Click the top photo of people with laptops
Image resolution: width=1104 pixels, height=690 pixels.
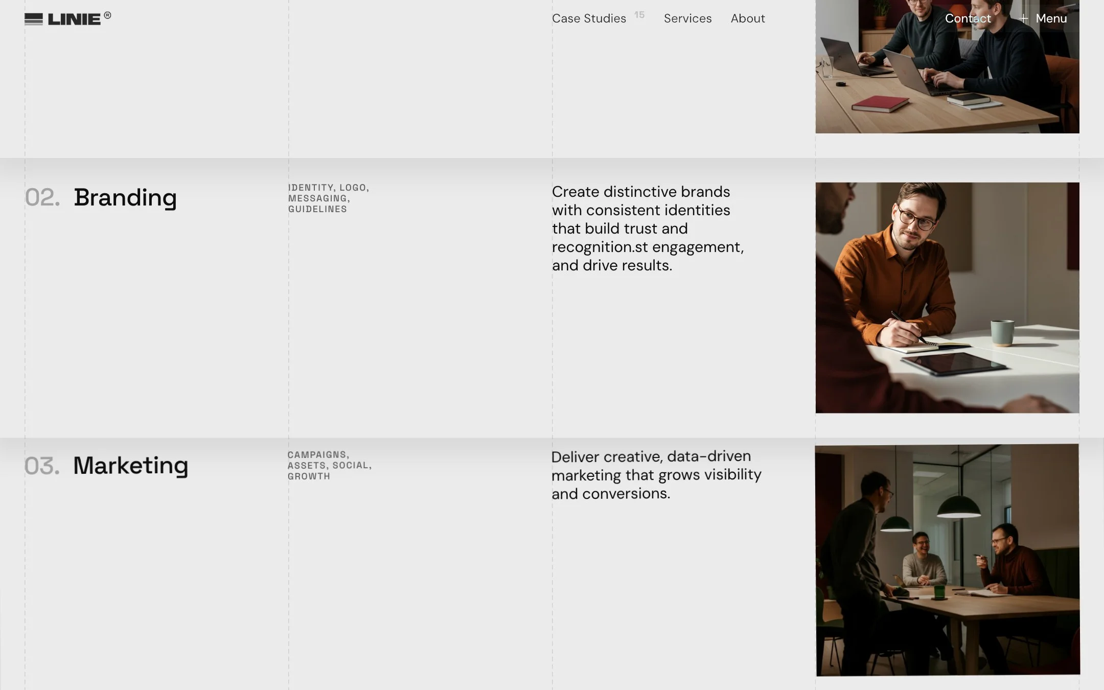click(947, 66)
